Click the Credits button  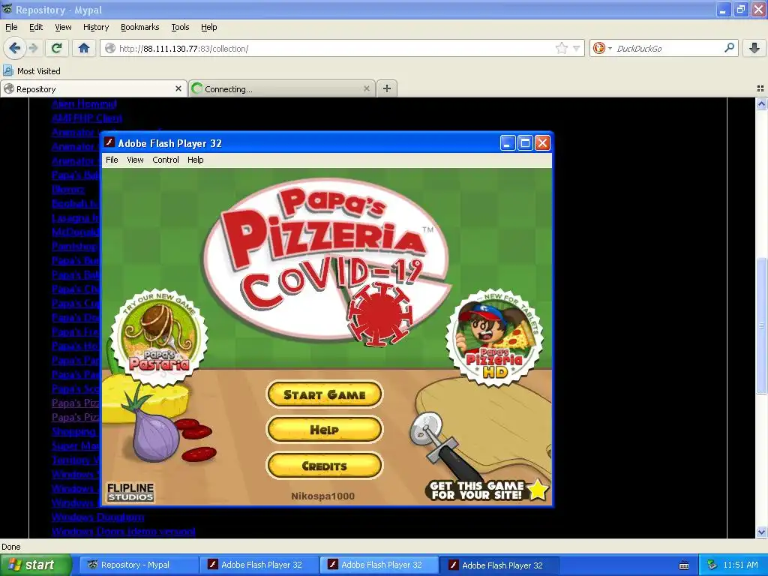324,466
